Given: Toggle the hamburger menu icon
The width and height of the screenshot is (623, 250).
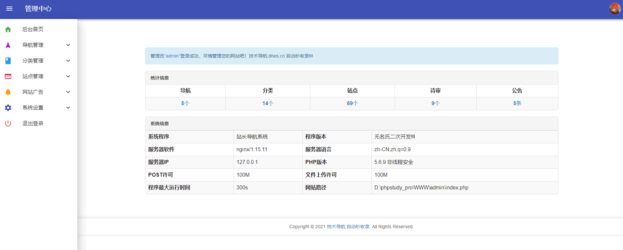Looking at the screenshot, I should click(x=9, y=9).
